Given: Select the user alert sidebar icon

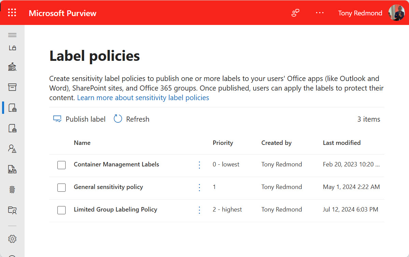Looking at the screenshot, I should point(12,149).
